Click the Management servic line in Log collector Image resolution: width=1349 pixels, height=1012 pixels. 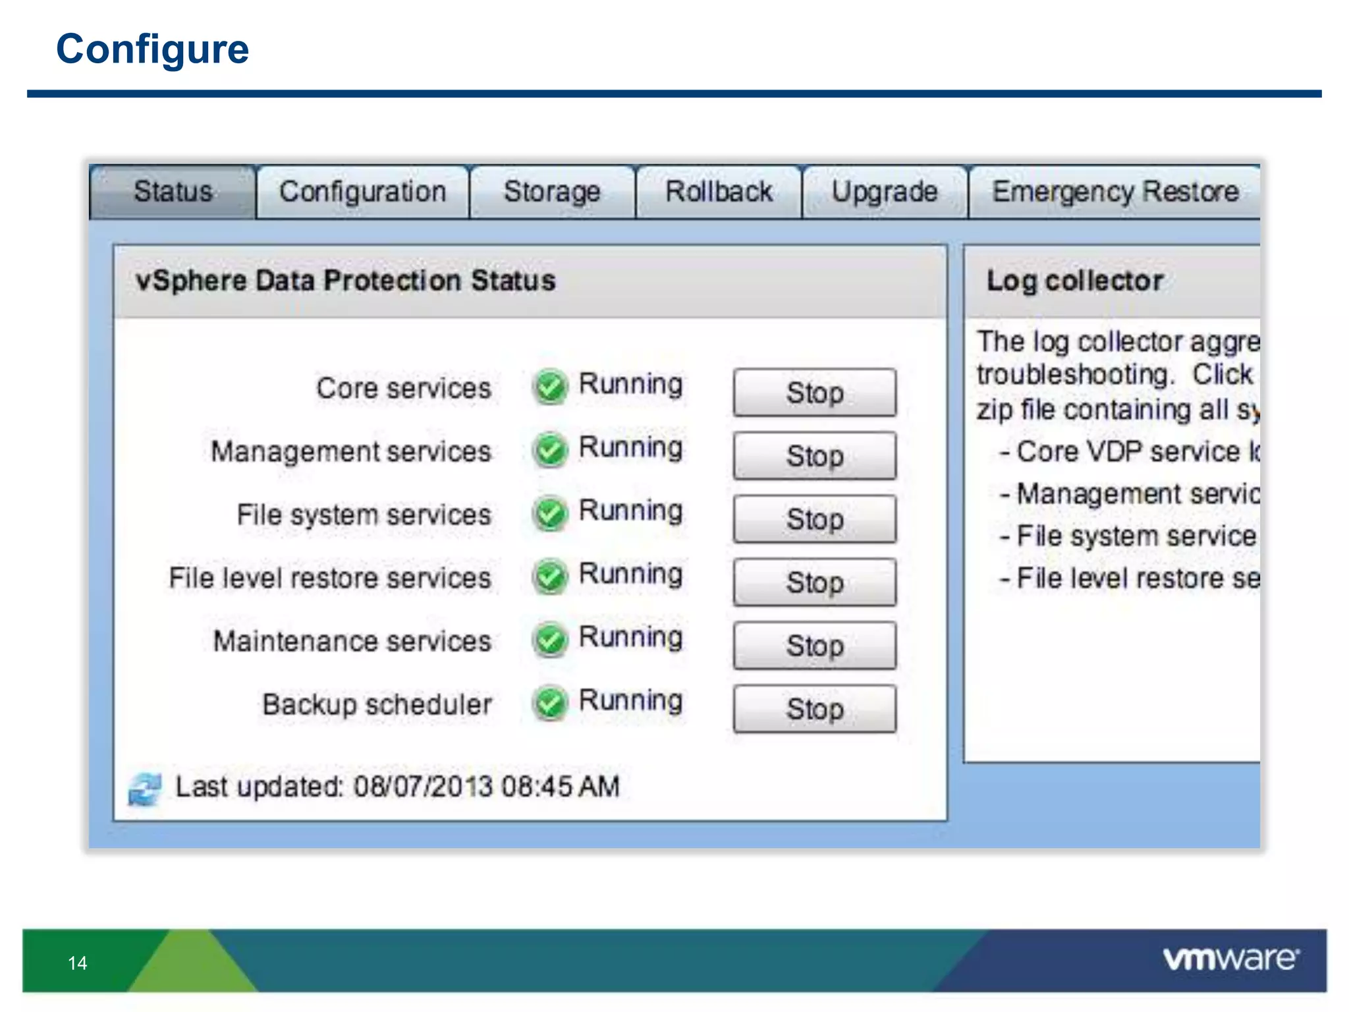pos(1130,495)
